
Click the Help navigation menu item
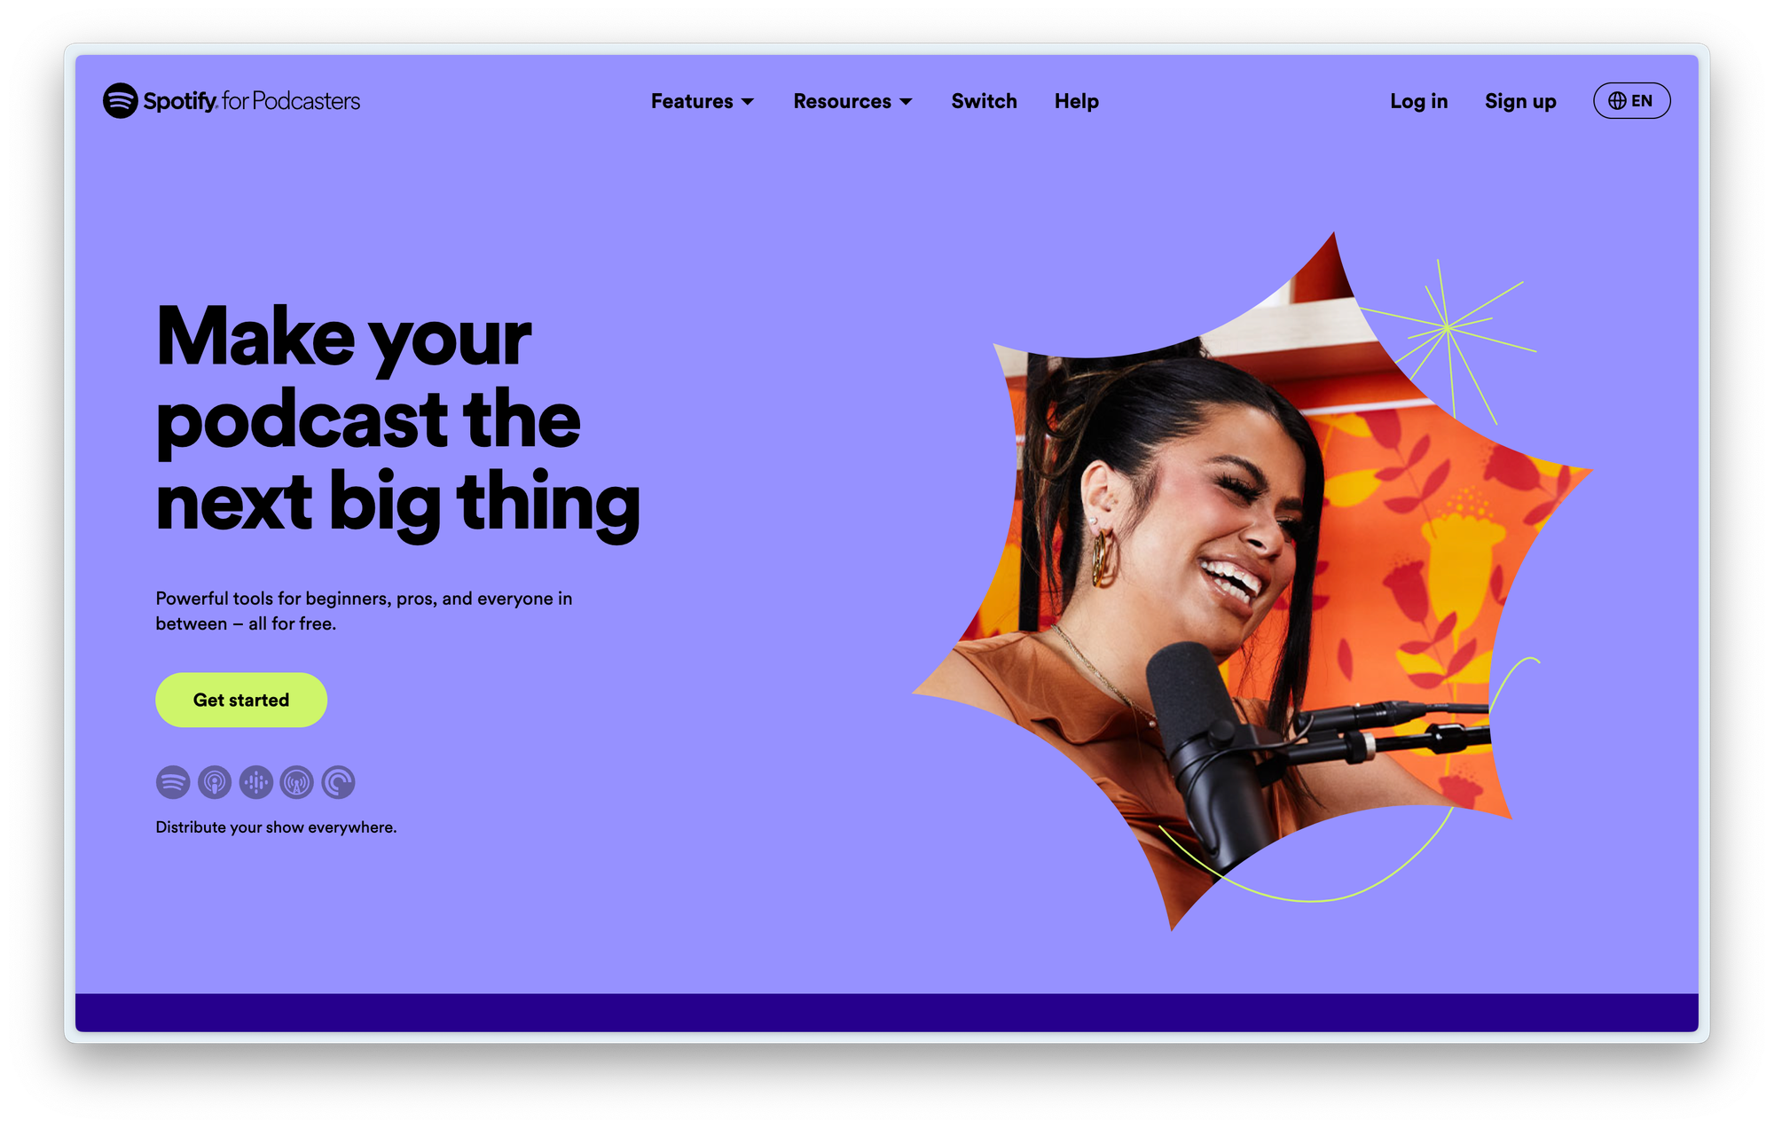click(1076, 101)
